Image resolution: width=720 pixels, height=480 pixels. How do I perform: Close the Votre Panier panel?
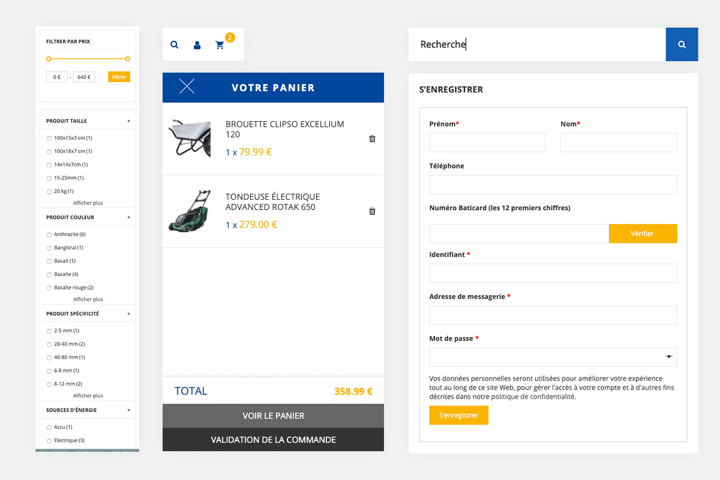coord(187,87)
